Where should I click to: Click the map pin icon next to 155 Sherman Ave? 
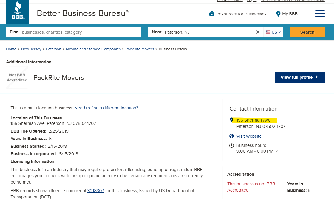tap(231, 120)
